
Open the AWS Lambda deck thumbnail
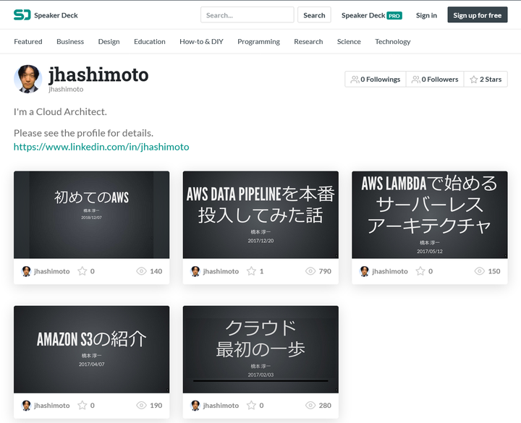[x=430, y=215]
